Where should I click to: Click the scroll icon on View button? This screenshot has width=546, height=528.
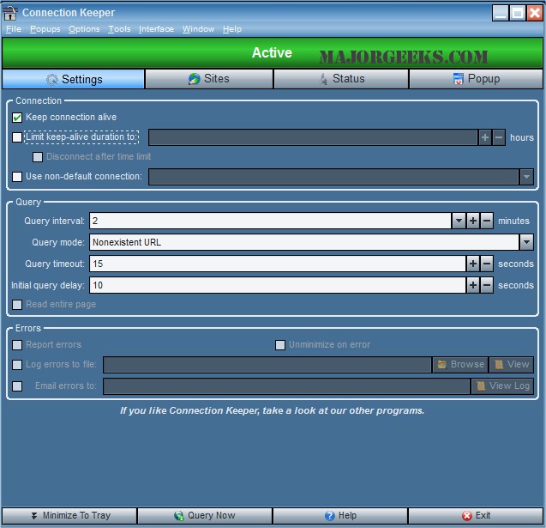pyautogui.click(x=499, y=364)
